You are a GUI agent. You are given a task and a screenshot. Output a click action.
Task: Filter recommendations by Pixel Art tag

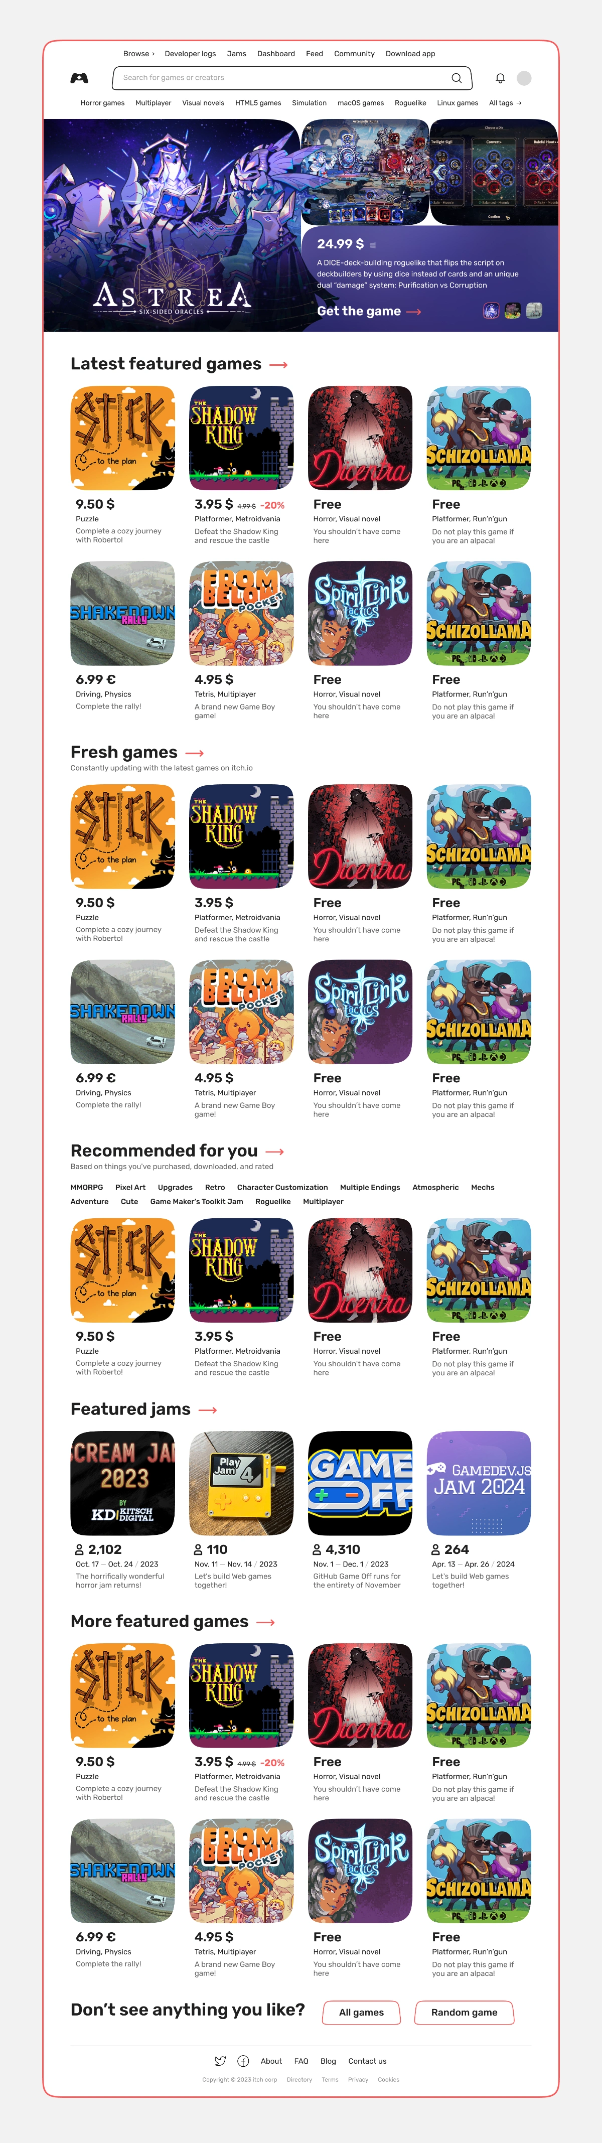130,1187
